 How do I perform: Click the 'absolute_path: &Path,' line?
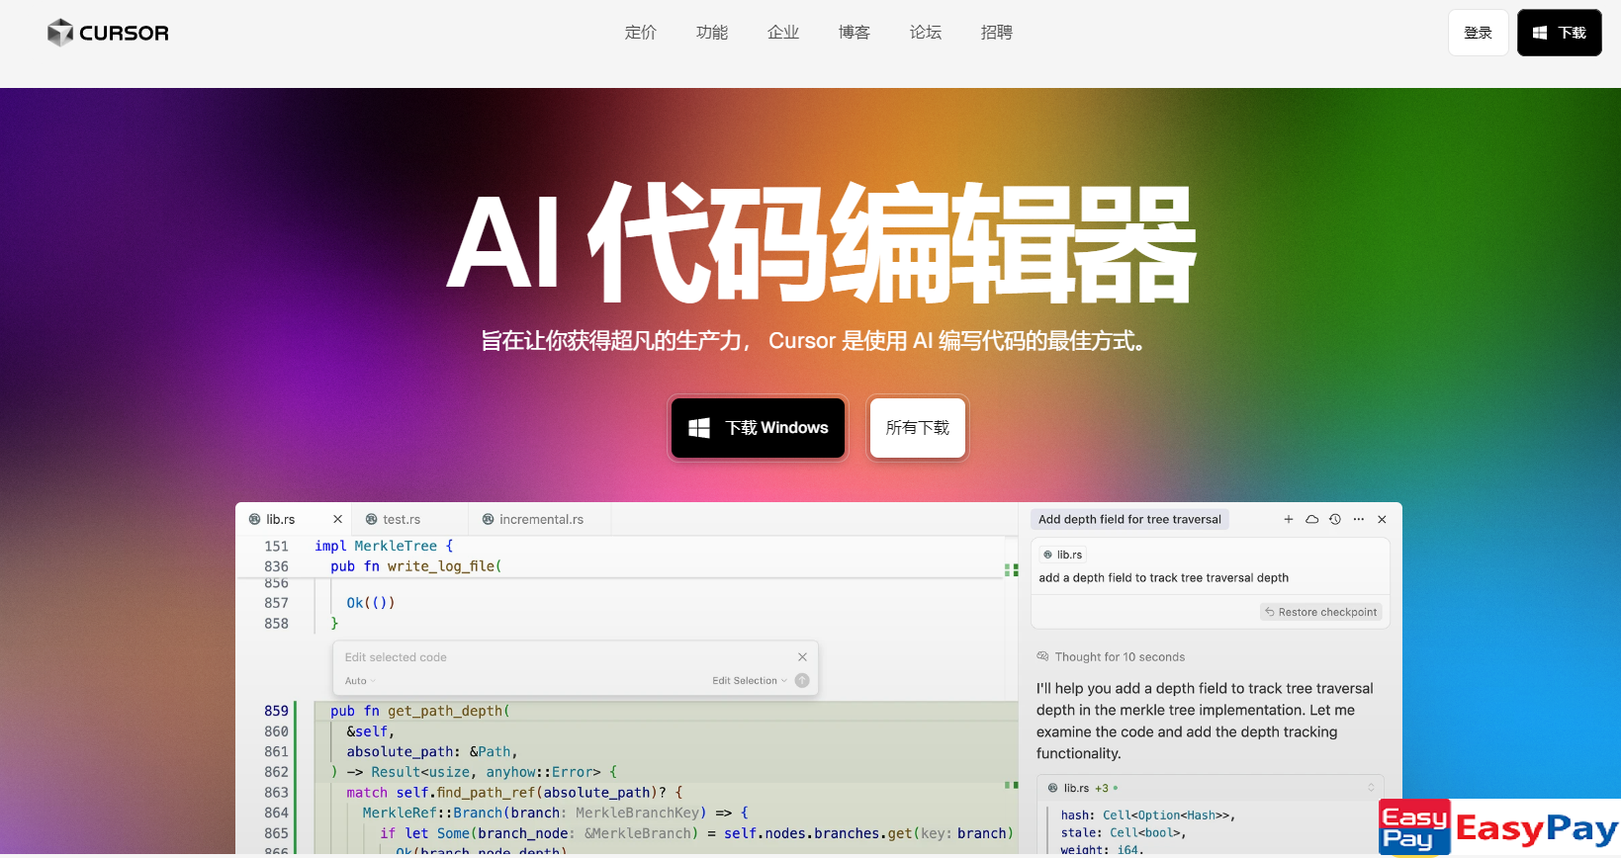click(432, 752)
